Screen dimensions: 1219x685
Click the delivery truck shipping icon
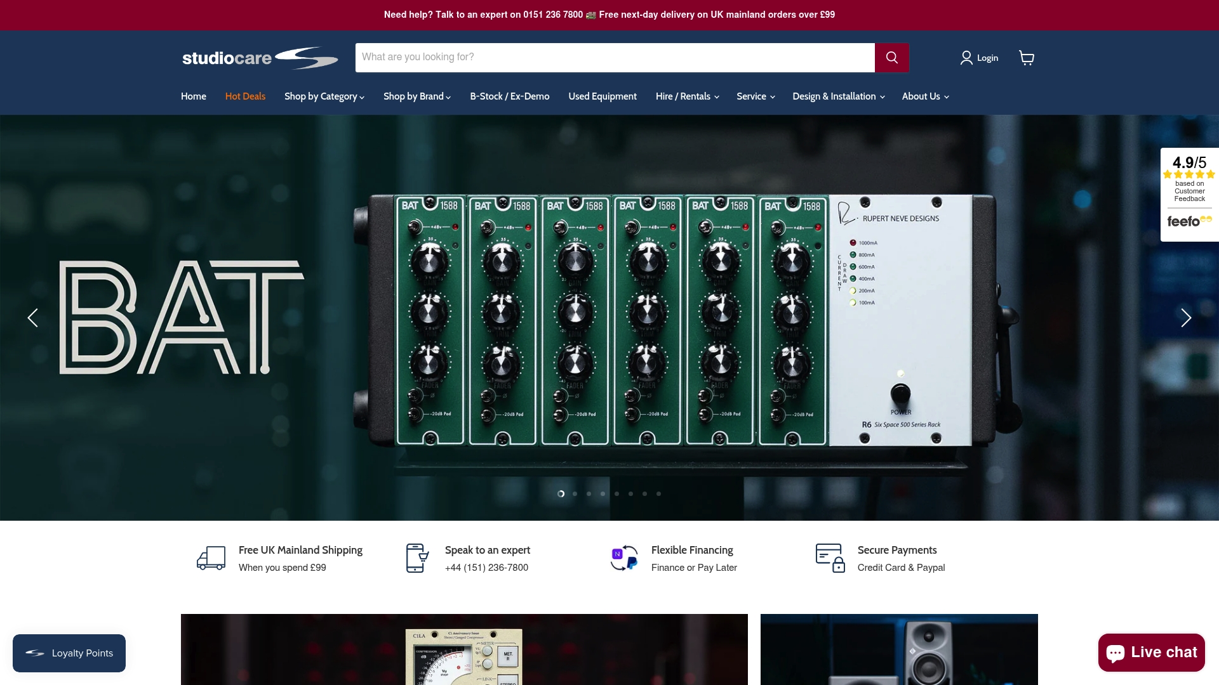pyautogui.click(x=211, y=558)
